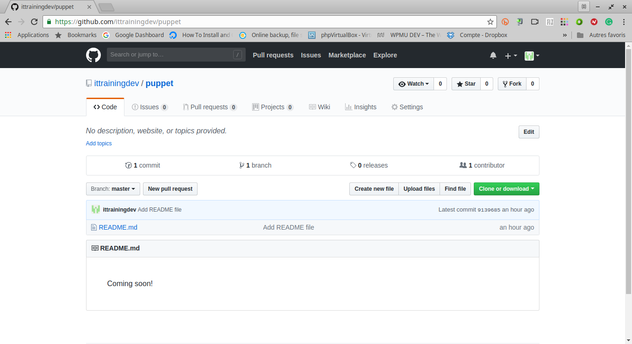Open the How To Install bookmark
The height and width of the screenshot is (344, 632).
[201, 35]
